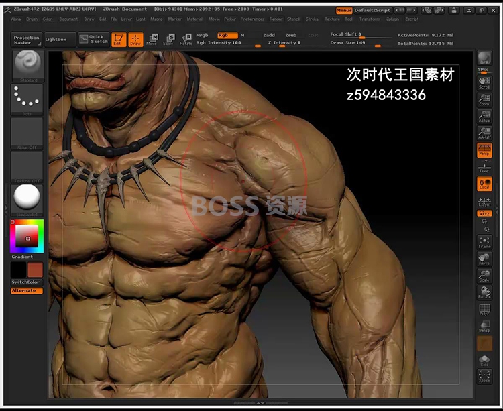Click the Frame mesh button

484,242
